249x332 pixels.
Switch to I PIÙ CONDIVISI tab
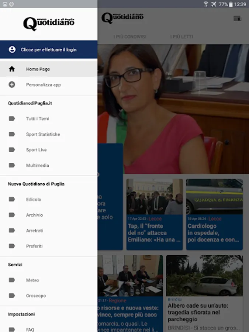pos(129,37)
